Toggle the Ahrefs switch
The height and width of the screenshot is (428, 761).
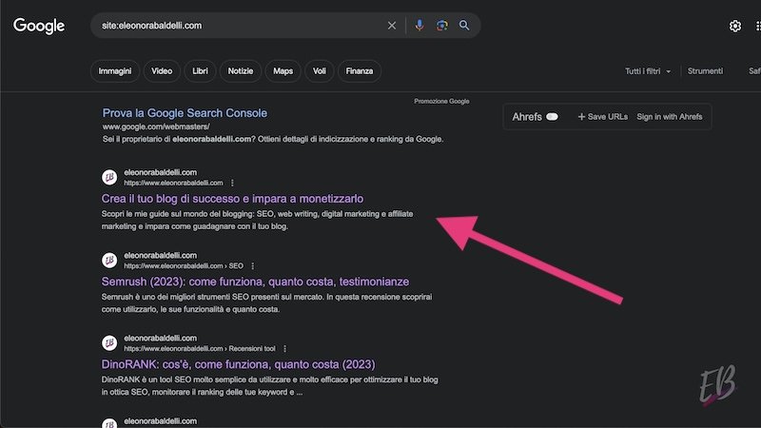(552, 117)
